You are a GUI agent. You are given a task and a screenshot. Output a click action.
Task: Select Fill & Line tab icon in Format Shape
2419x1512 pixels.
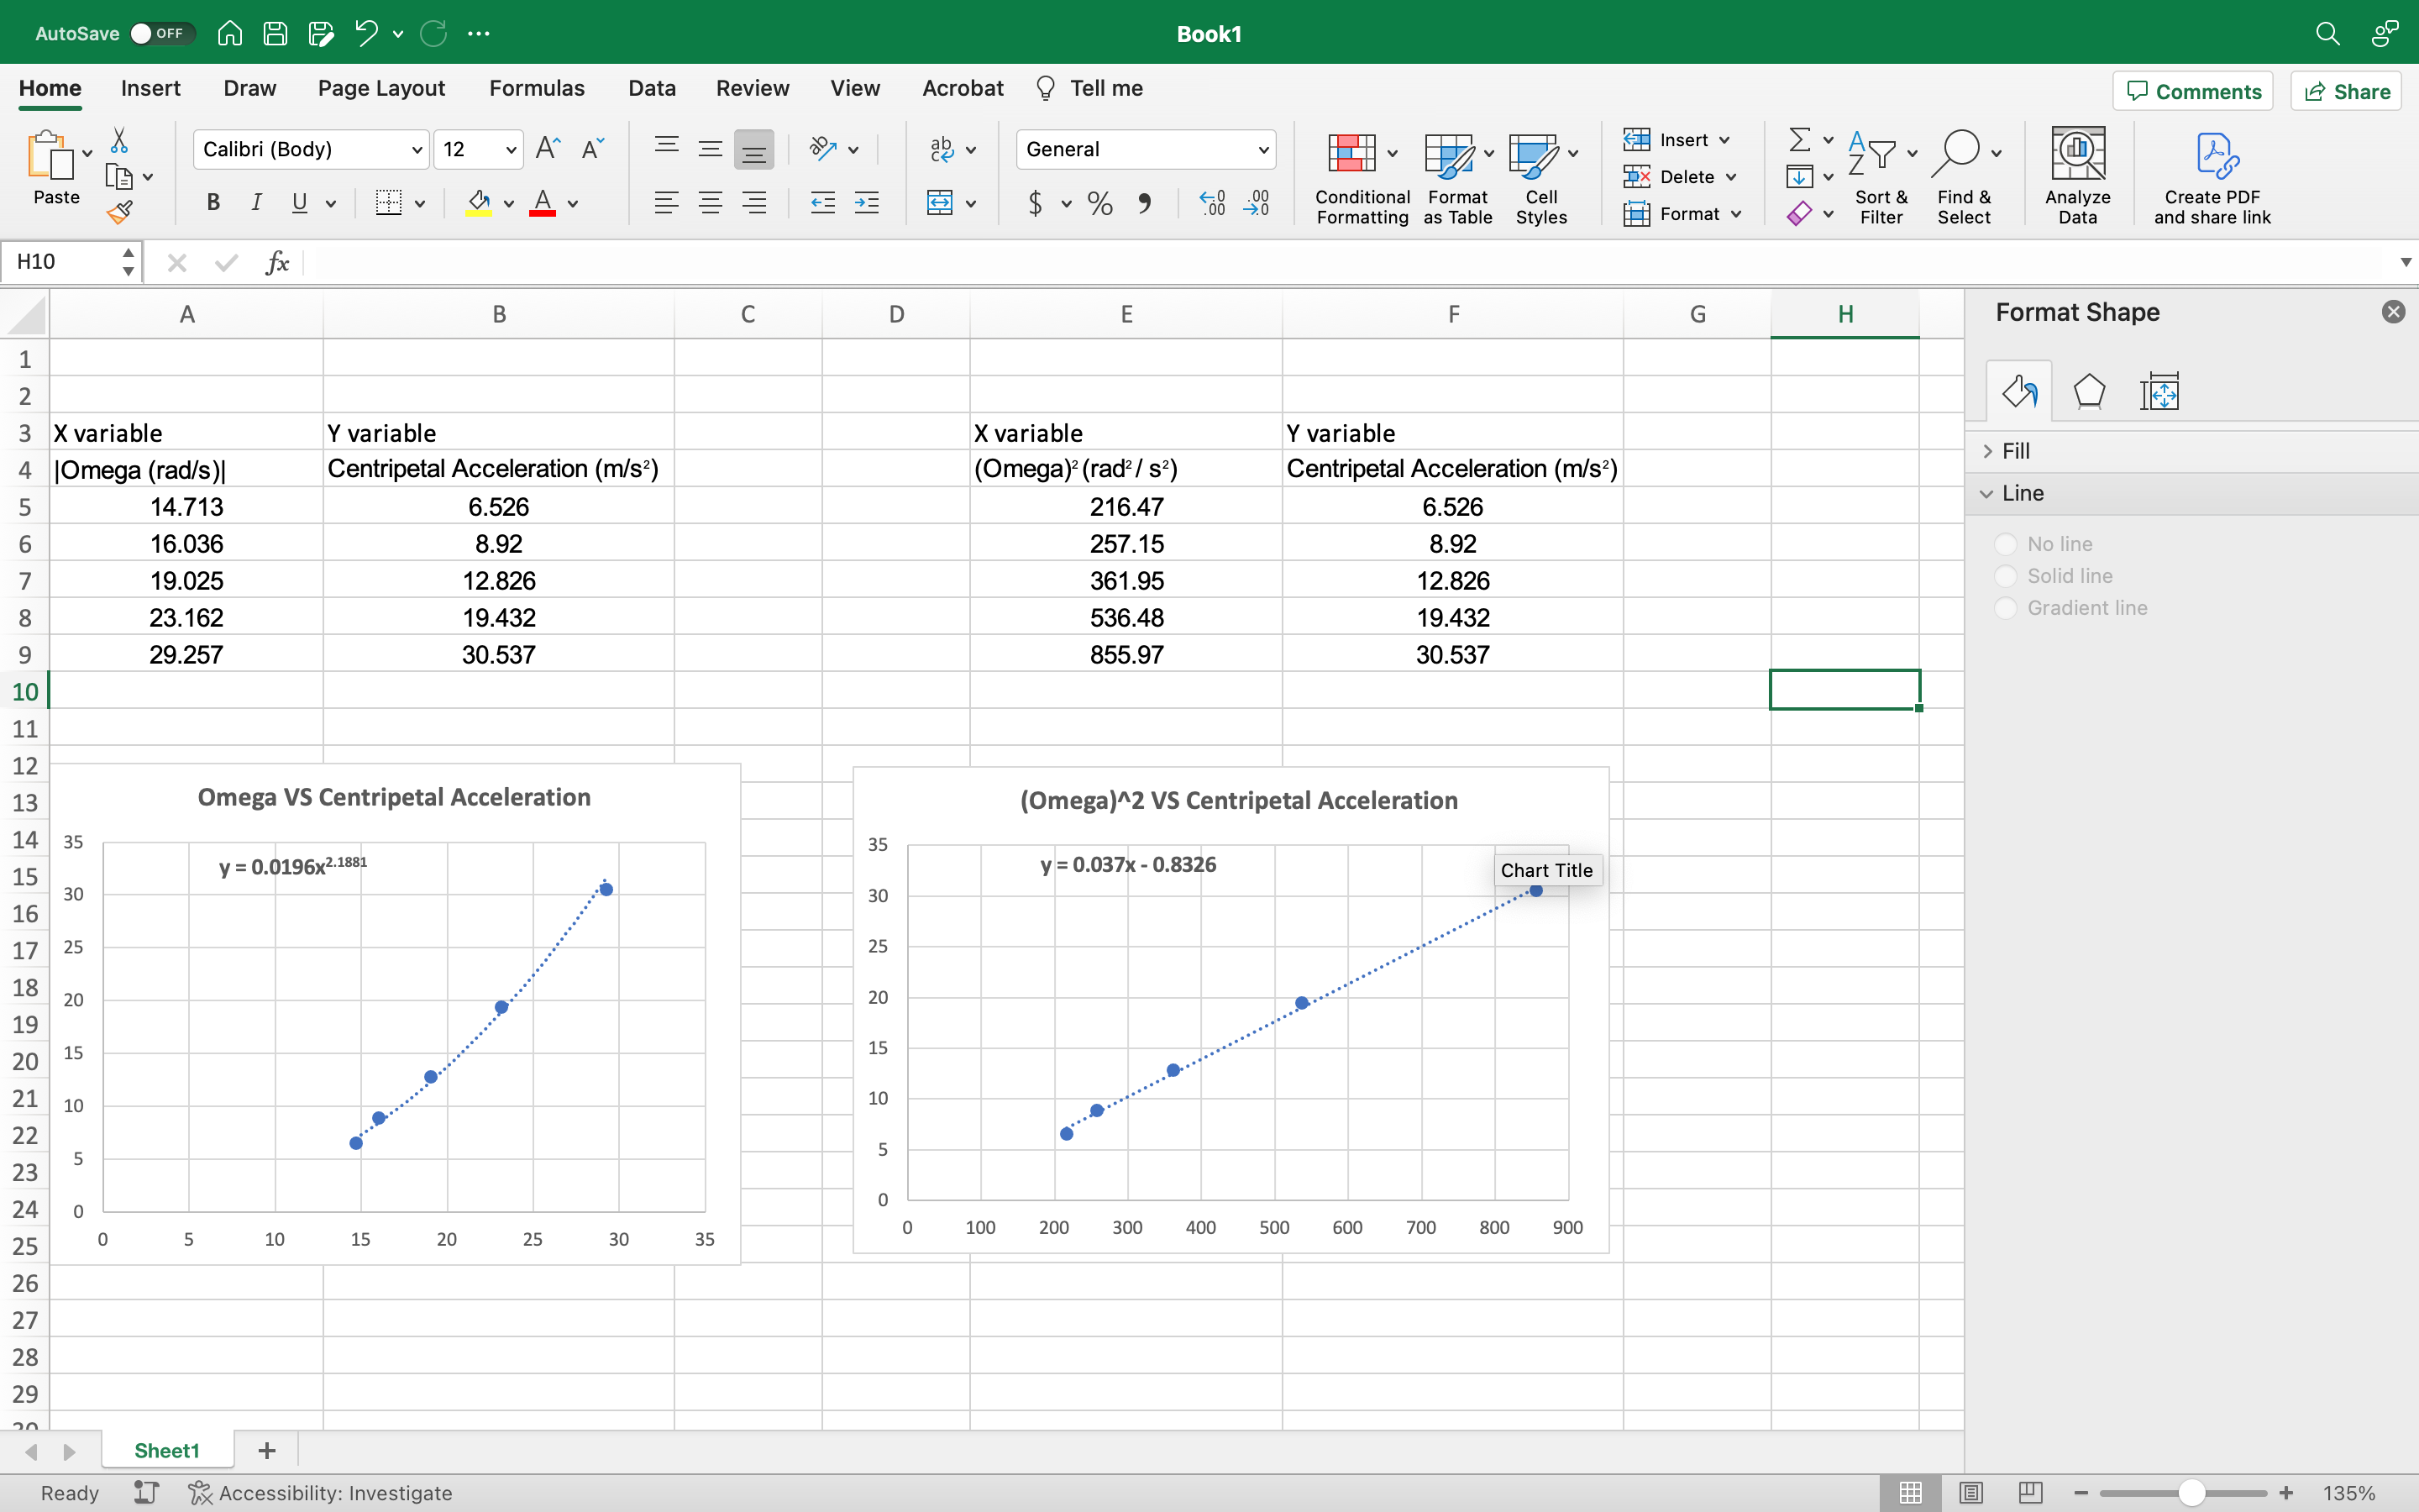(x=2019, y=392)
